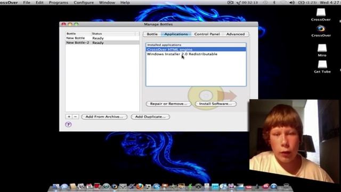Screen dimensions: 341x192
Task: Select Windows Installer 2.0 Redistributable entry
Action: coord(196,54)
